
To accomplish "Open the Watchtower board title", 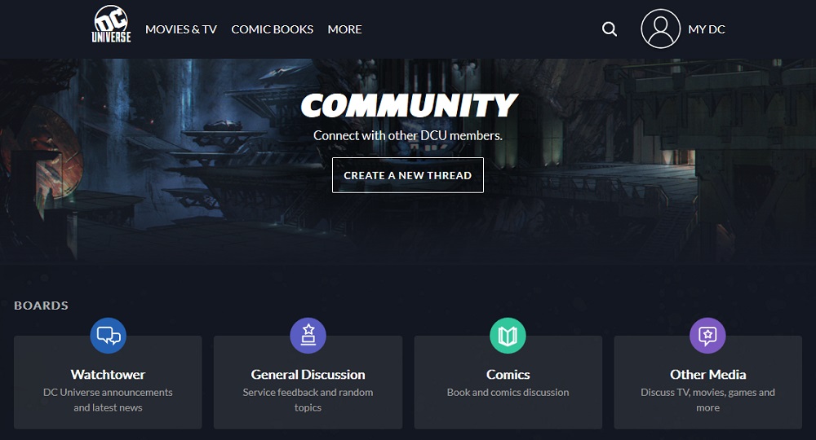I will point(109,375).
